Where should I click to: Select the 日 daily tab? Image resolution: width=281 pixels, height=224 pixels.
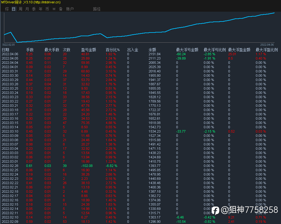tap(13, 9)
